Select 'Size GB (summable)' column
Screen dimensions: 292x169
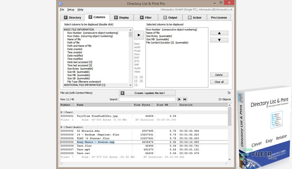point(78,78)
